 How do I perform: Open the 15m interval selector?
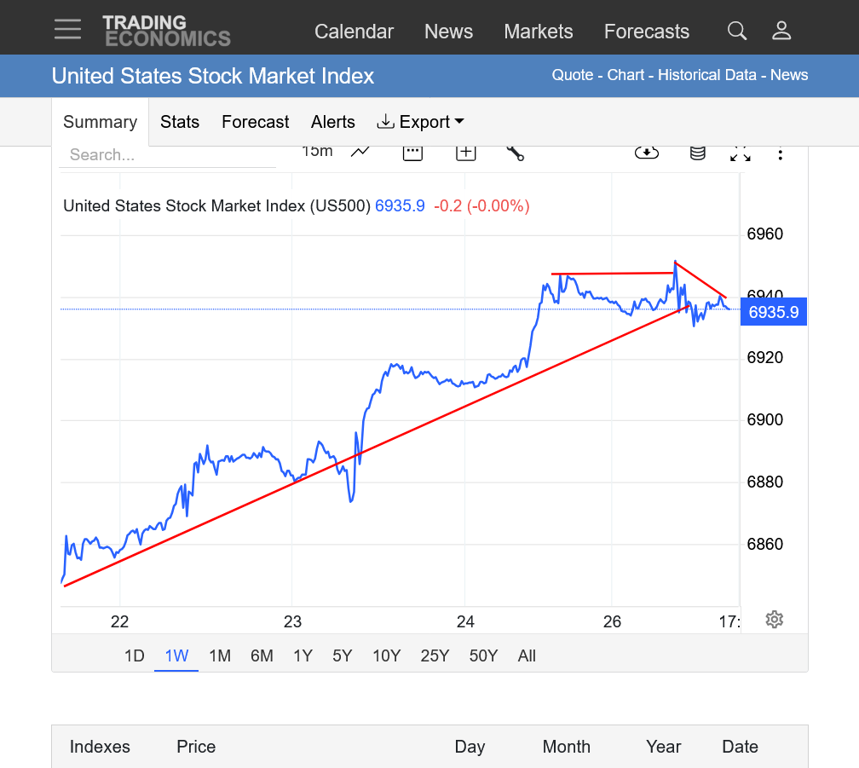click(x=317, y=152)
